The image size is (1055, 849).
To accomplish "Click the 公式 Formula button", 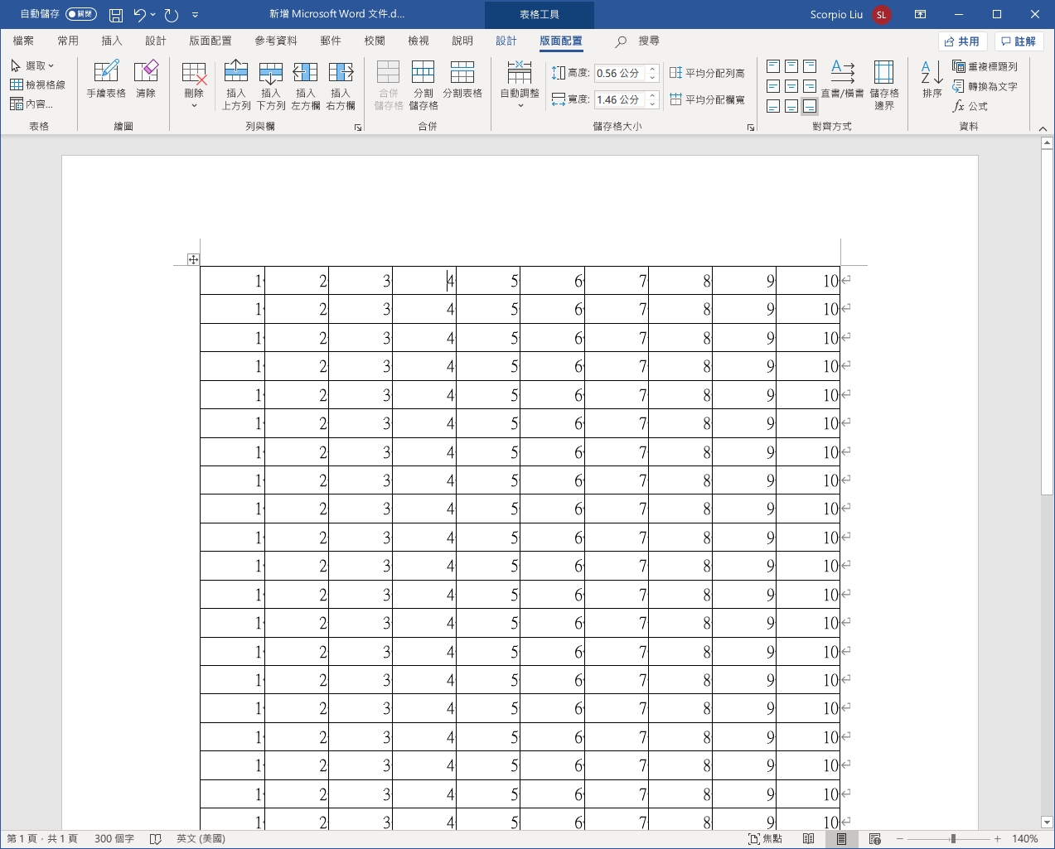I will click(970, 106).
